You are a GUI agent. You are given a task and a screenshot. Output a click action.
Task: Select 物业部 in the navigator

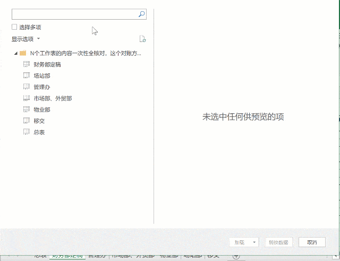pyautogui.click(x=42, y=110)
